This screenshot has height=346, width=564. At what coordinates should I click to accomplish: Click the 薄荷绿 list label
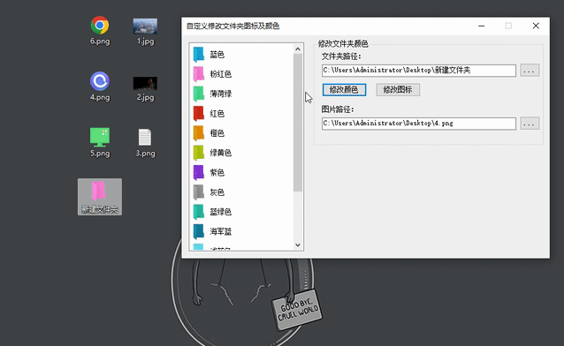pos(221,94)
